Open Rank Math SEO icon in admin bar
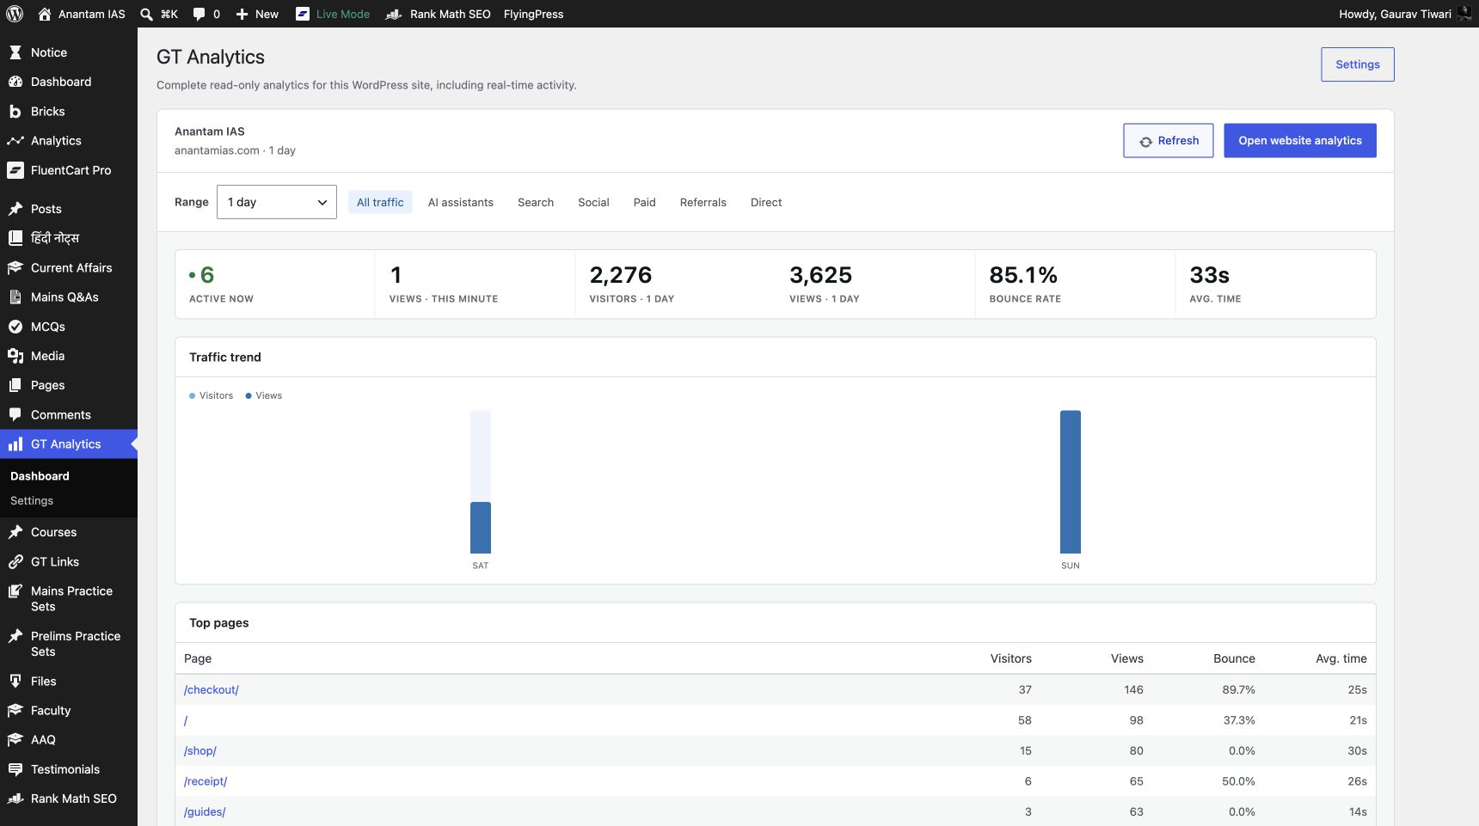Screen dimensions: 1479x826 click(393, 14)
